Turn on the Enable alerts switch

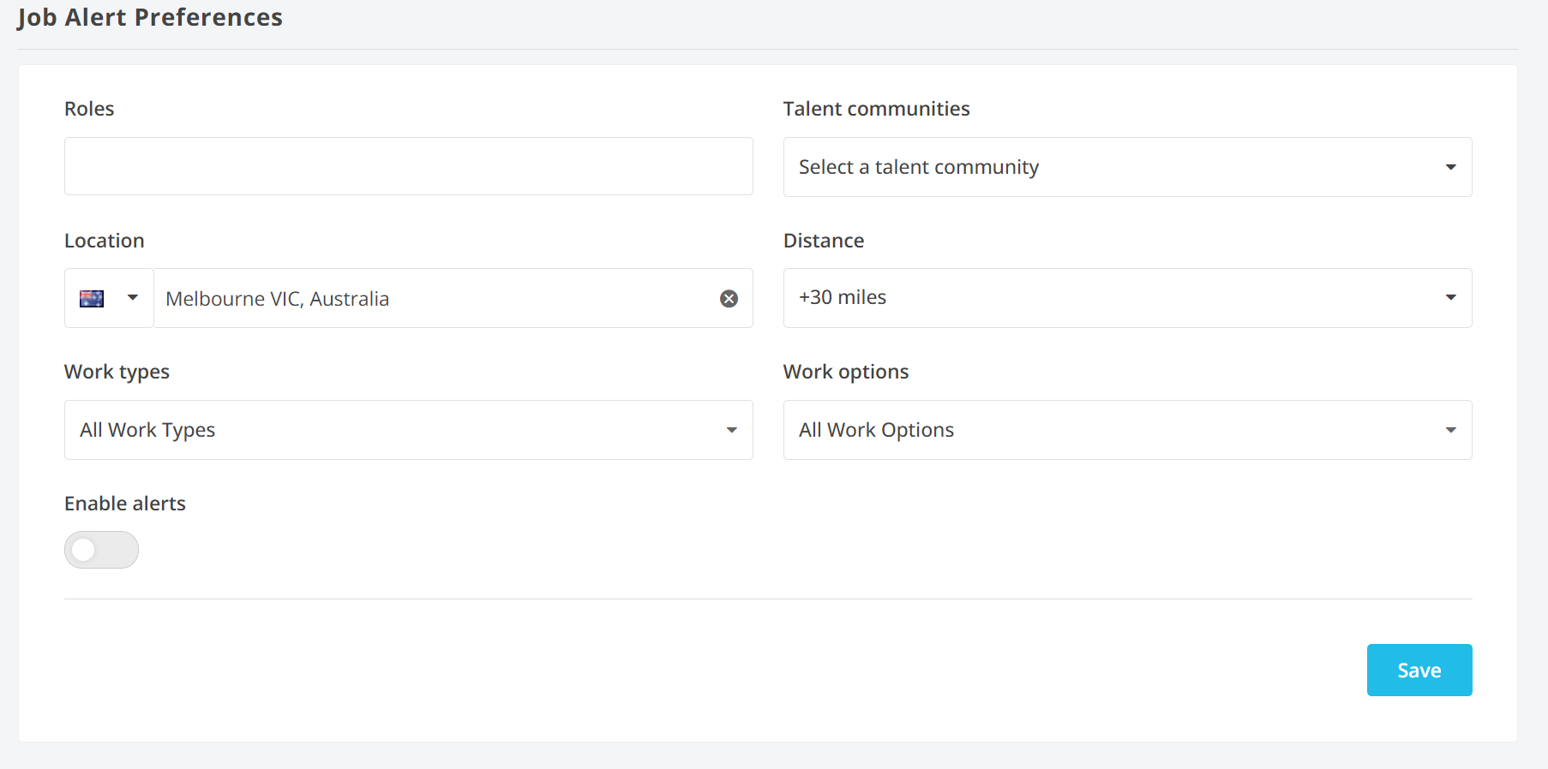pyautogui.click(x=101, y=550)
